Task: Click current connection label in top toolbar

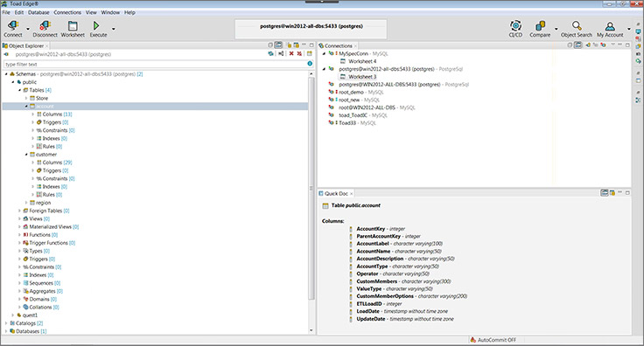Action: pyautogui.click(x=311, y=26)
